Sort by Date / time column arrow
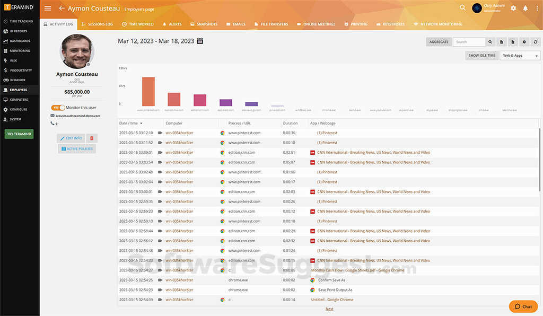 141,123
